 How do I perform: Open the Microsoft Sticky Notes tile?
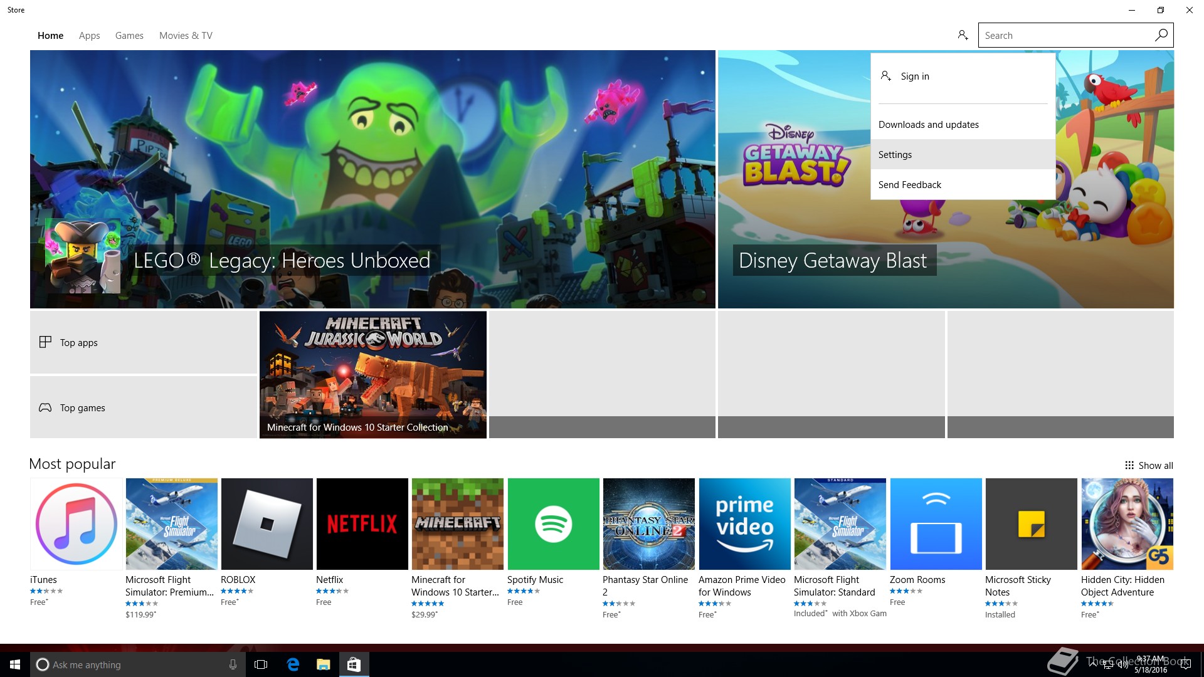pos(1031,524)
